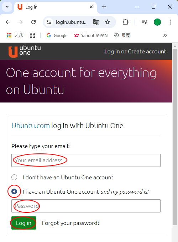
Task: Click the green profile avatar
Action: pyautogui.click(x=157, y=22)
